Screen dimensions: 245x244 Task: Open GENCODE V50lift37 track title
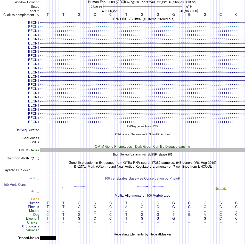tap(142, 19)
